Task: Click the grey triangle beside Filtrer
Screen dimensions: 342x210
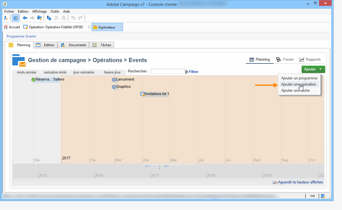Action: (x=187, y=72)
